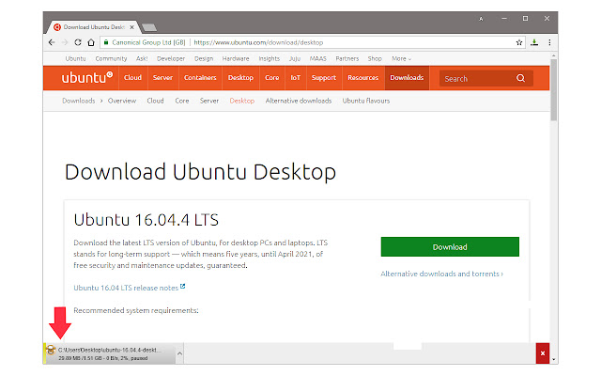Select Server in the sub navigation
Image resolution: width=601 pixels, height=376 pixels.
[x=209, y=101]
